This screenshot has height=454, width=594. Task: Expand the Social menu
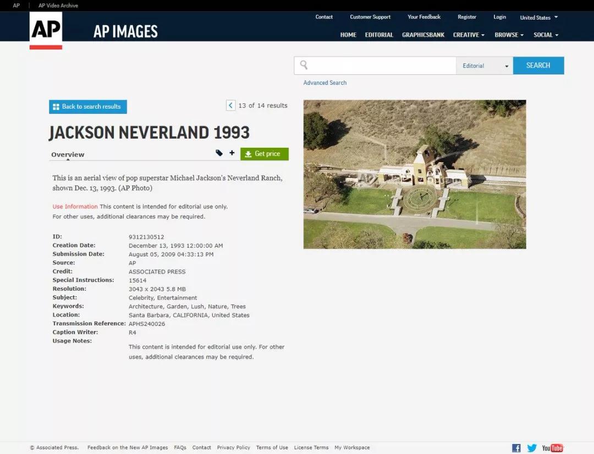tap(546, 35)
